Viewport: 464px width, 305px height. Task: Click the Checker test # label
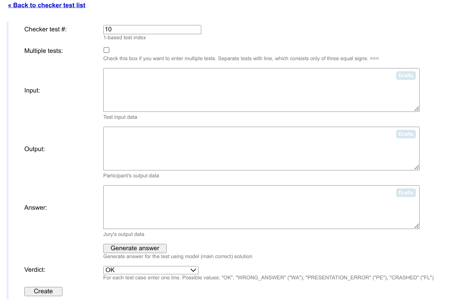45,29
